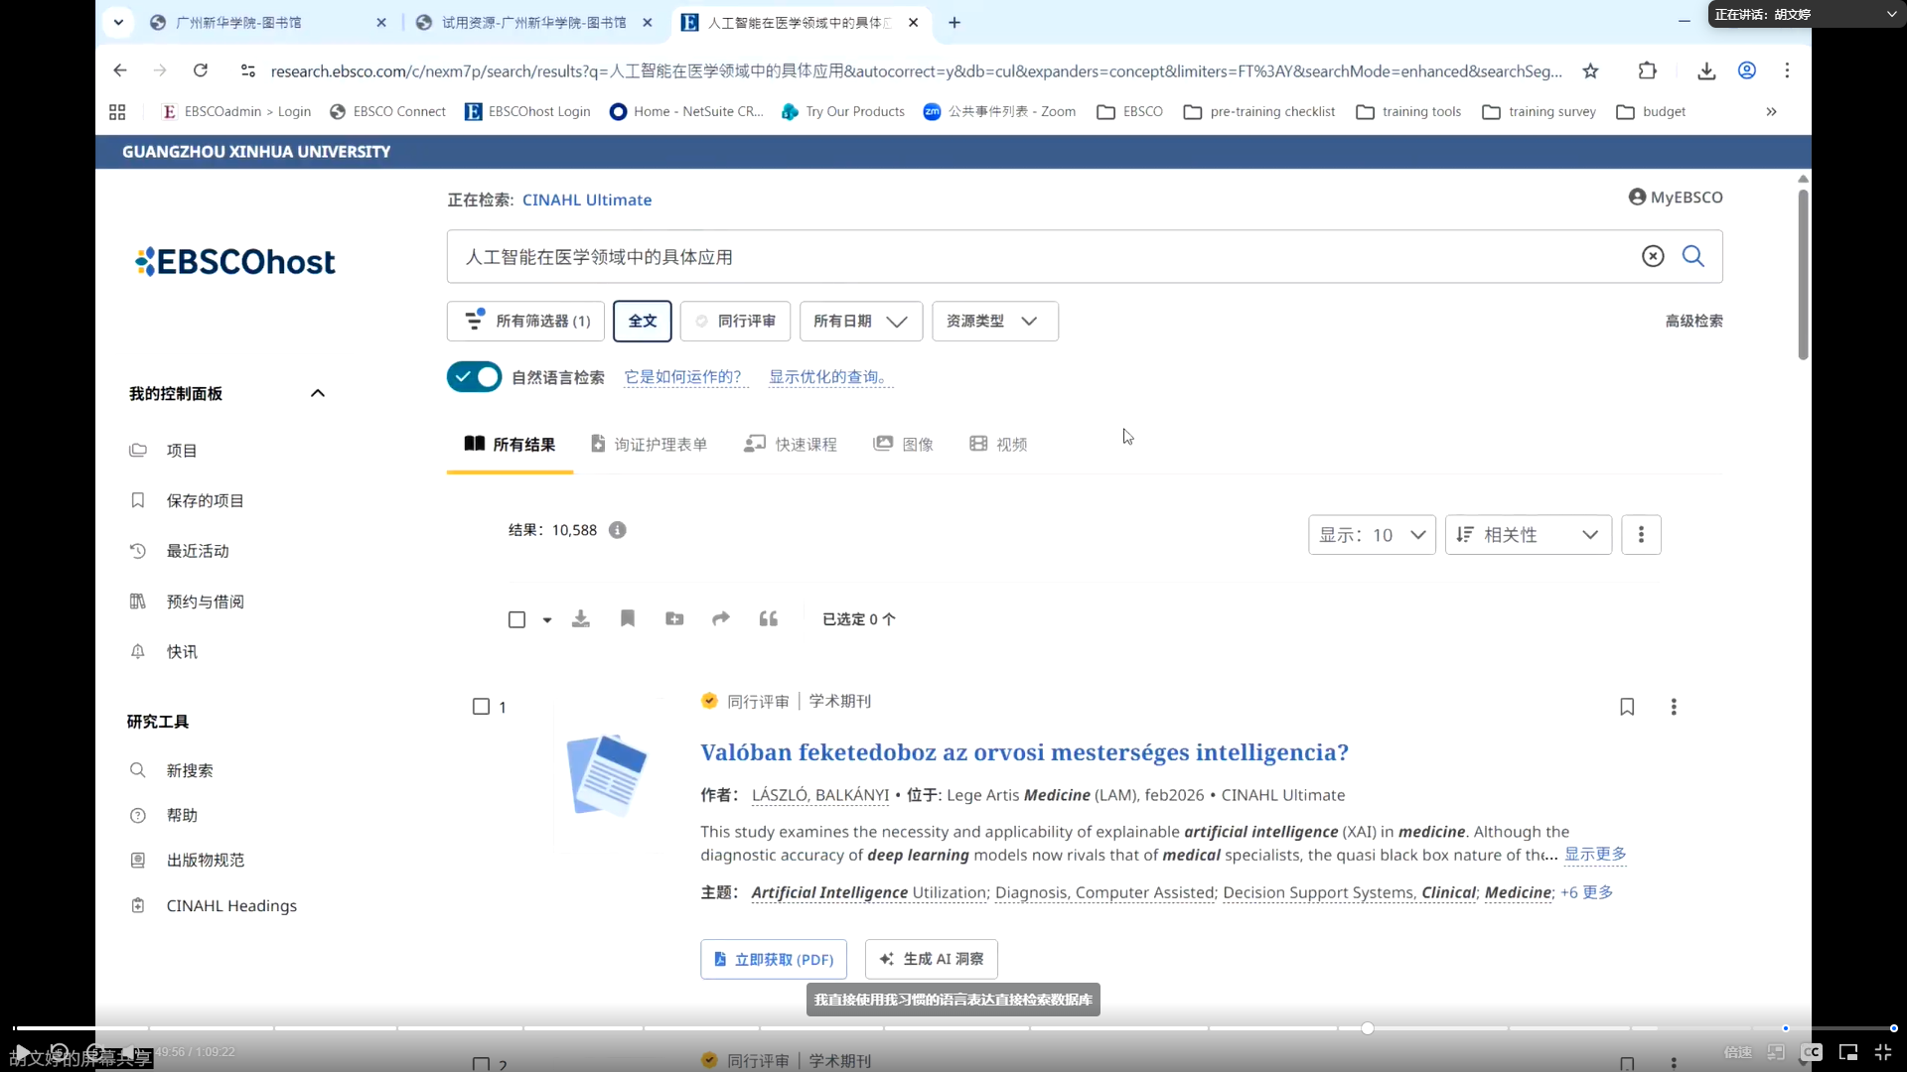Switch to the 图像 results tab
The width and height of the screenshot is (1907, 1072).
pos(904,445)
